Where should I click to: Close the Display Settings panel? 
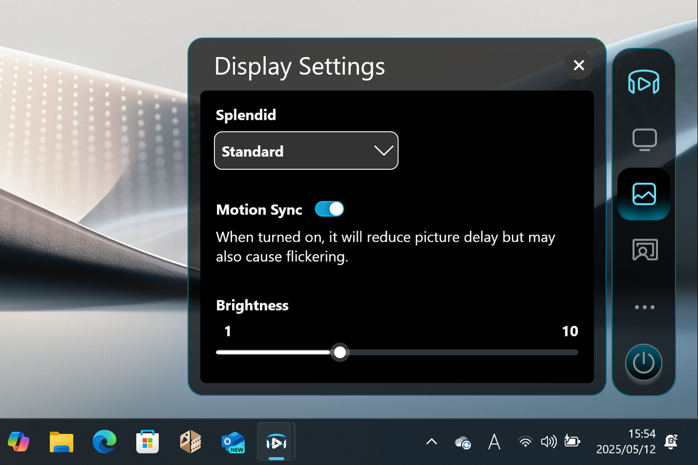point(578,66)
